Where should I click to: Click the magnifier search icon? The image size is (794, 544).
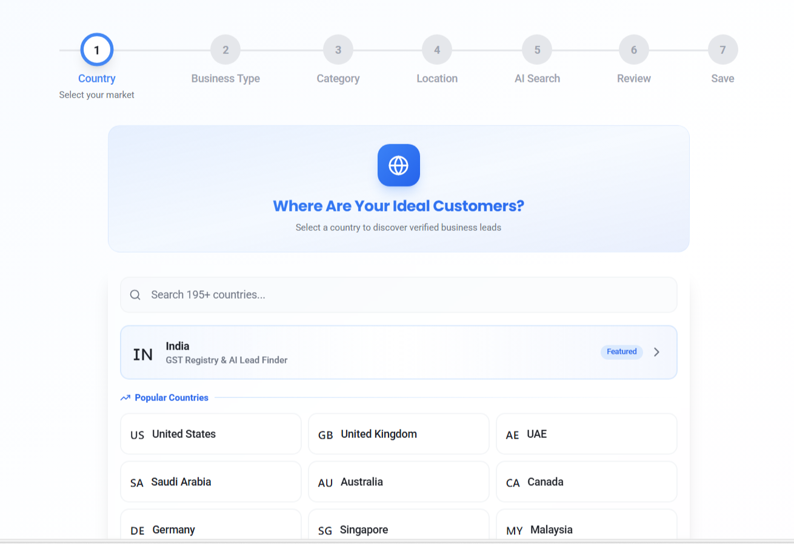[x=136, y=295]
